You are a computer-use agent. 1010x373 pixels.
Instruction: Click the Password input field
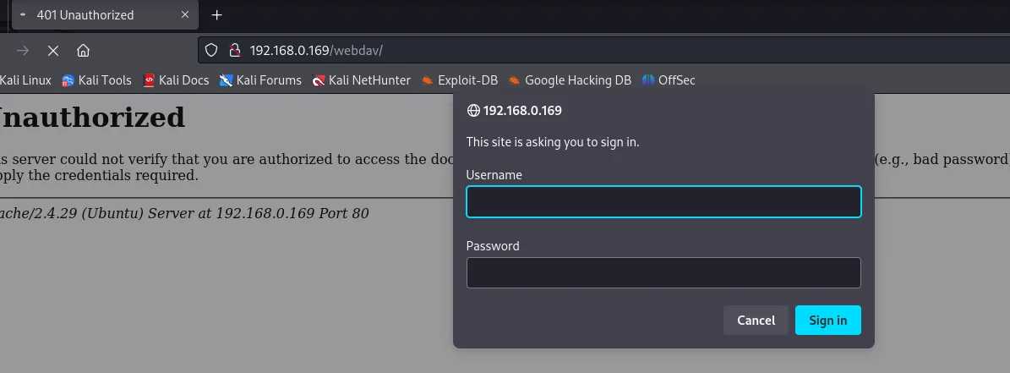pyautogui.click(x=663, y=273)
